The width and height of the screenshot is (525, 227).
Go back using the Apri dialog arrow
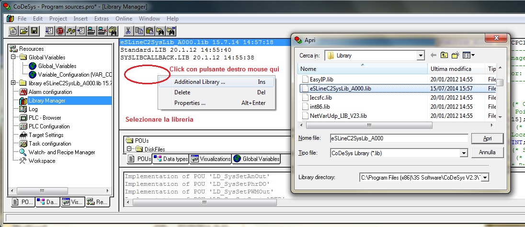(434, 55)
